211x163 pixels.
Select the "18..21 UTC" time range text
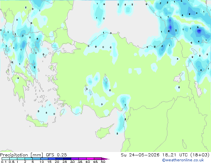pos(175,155)
